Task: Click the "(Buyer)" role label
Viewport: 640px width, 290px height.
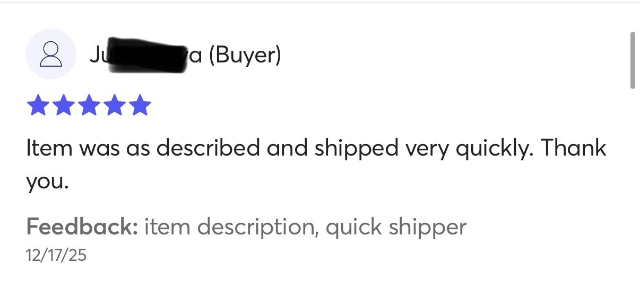Action: pyautogui.click(x=245, y=56)
